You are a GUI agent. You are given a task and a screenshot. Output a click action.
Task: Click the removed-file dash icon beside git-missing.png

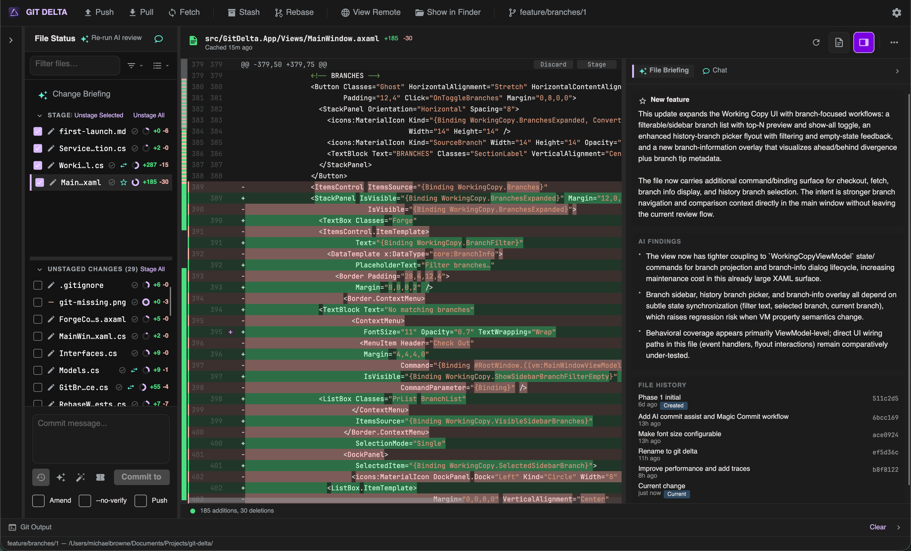tap(51, 302)
